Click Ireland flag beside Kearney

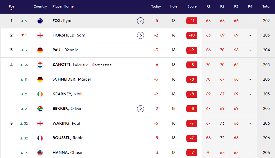point(40,94)
